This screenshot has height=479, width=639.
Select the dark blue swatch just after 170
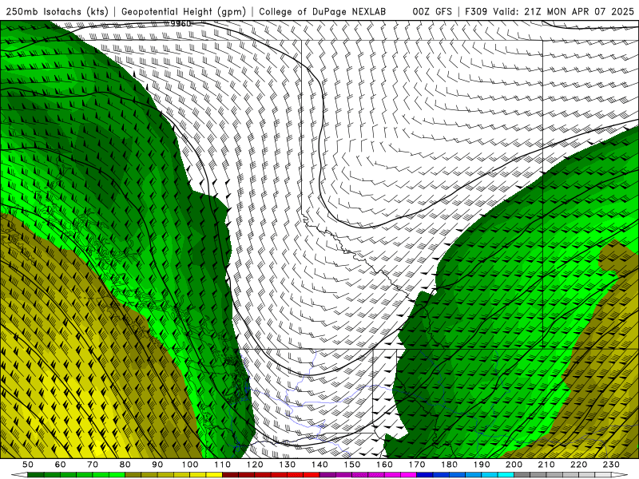click(425, 475)
